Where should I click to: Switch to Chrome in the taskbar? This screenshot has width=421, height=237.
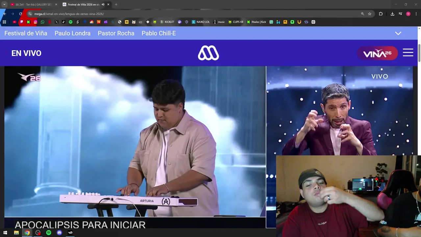pos(27,233)
